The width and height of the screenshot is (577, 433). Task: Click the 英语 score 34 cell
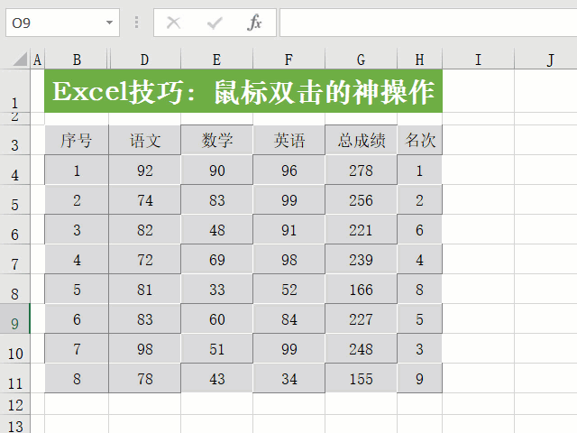pyautogui.click(x=288, y=379)
